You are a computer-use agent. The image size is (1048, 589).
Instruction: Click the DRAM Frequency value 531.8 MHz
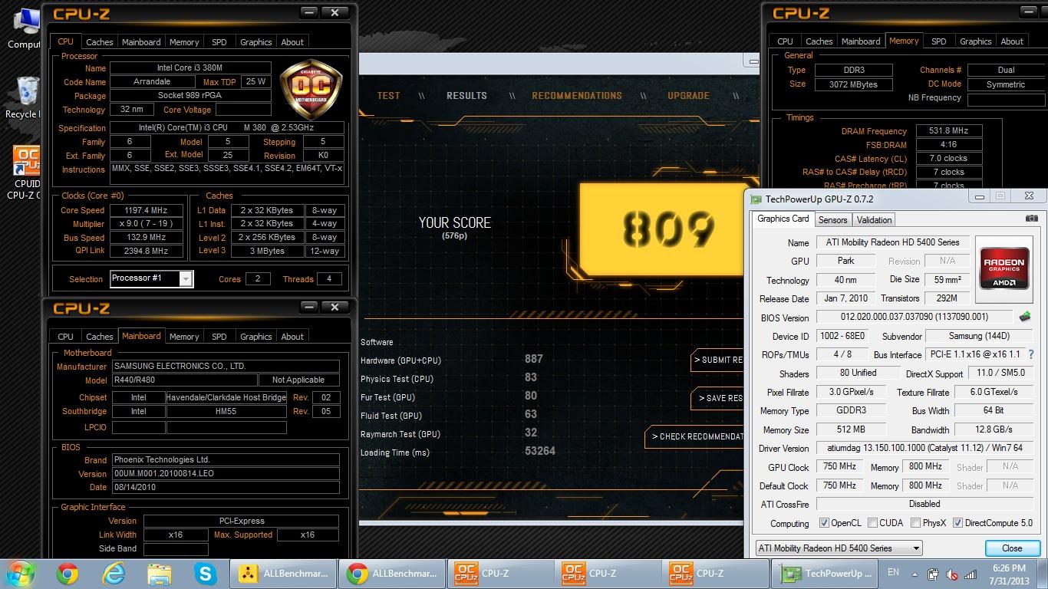point(947,131)
